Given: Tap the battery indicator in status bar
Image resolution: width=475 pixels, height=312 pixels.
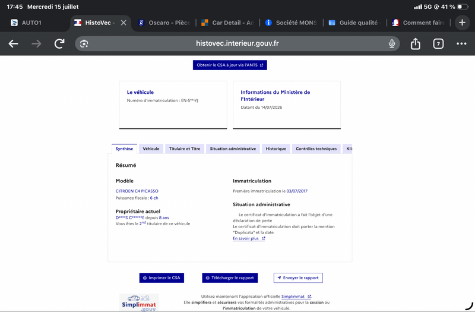Looking at the screenshot, I should (463, 7).
